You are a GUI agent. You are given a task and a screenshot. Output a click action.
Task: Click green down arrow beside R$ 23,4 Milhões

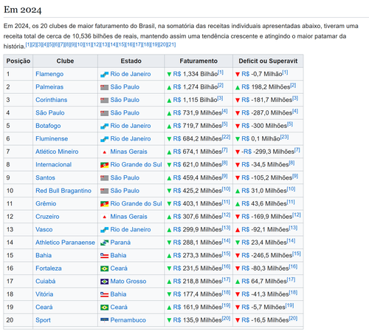coord(238,243)
